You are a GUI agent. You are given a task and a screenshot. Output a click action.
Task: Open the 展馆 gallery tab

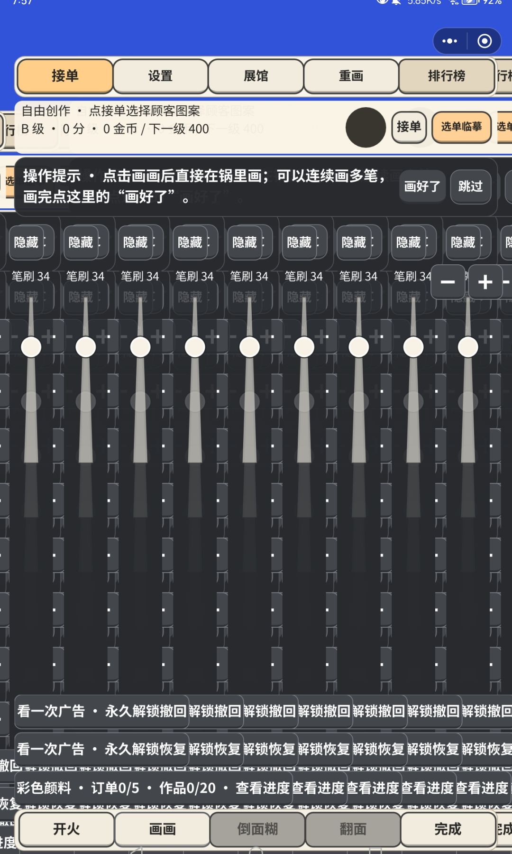coord(256,76)
